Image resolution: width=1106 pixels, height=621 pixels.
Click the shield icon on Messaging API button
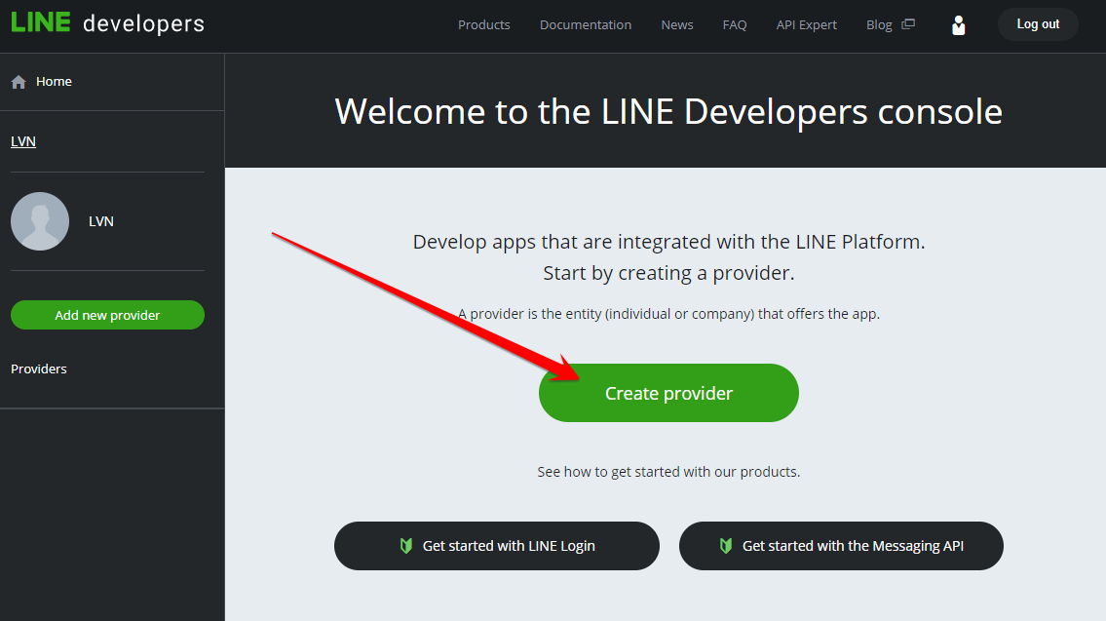point(726,546)
